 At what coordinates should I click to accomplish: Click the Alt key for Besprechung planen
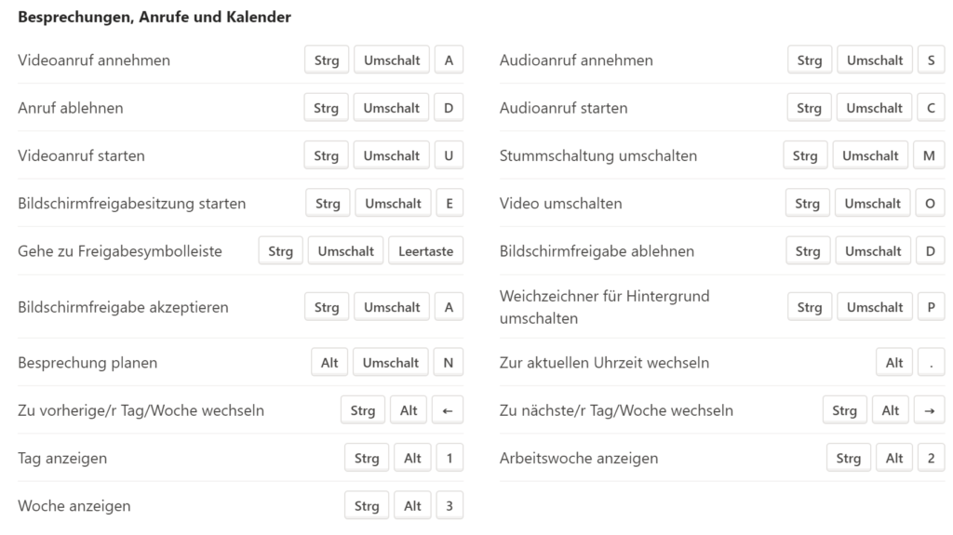[x=329, y=362]
